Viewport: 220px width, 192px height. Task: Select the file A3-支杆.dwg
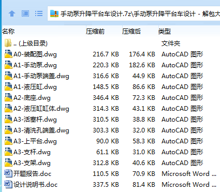(x=32, y=152)
